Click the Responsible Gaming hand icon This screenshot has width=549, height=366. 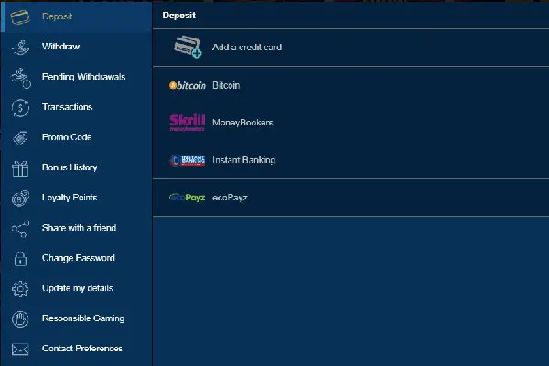[20, 319]
